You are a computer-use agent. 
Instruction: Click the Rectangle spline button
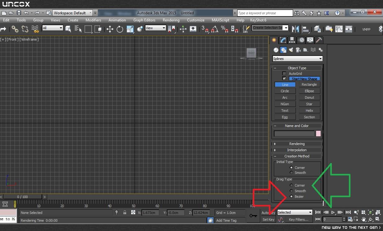coord(309,84)
